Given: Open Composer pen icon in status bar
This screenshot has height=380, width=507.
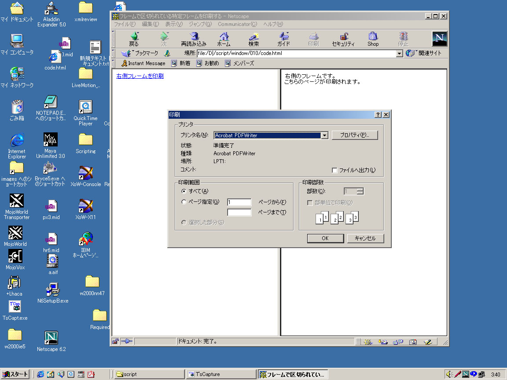Looking at the screenshot, I should (x=428, y=342).
